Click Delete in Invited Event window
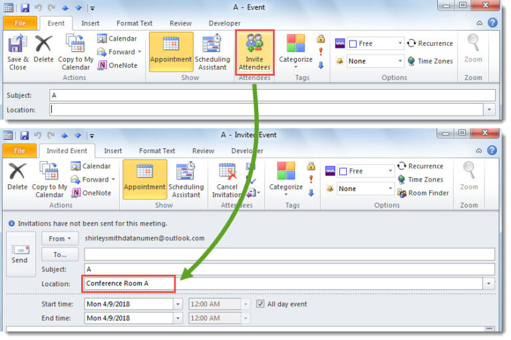 pos(17,176)
